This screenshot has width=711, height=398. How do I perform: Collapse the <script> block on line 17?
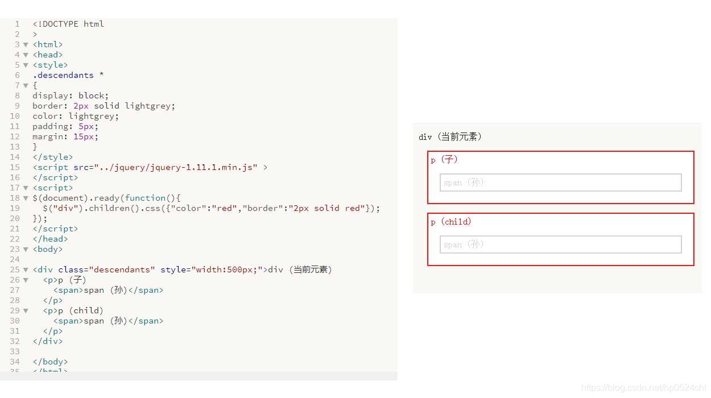26,188
